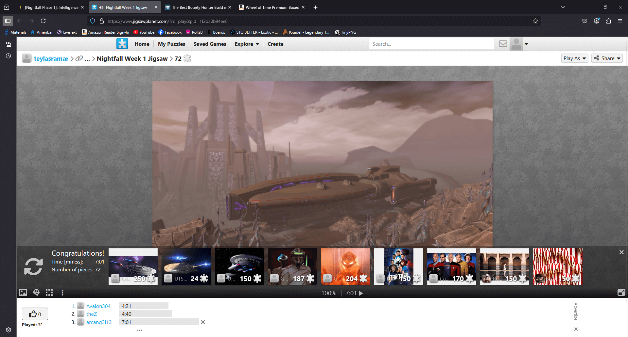Open the Share dropdown
The width and height of the screenshot is (628, 337).
[x=607, y=58]
